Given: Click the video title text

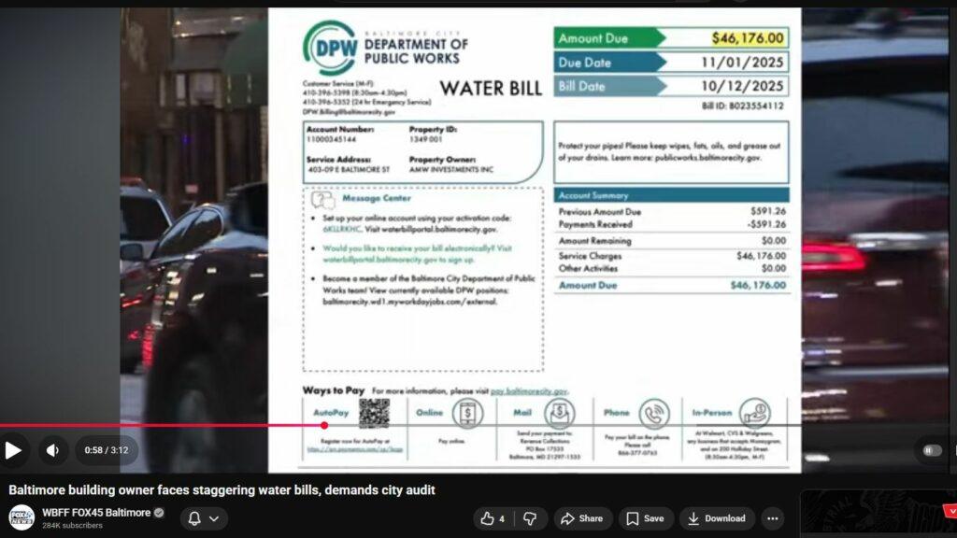Looking at the screenshot, I should coord(221,489).
